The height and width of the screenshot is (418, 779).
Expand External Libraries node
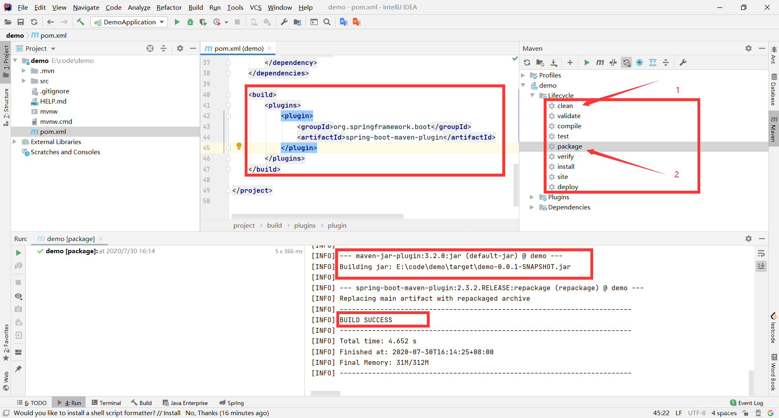(x=15, y=142)
